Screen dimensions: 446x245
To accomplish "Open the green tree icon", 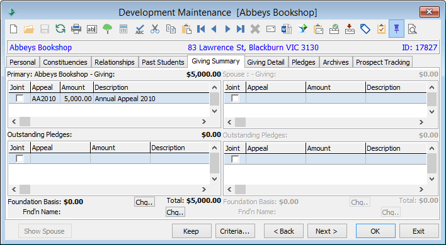I will (x=108, y=29).
